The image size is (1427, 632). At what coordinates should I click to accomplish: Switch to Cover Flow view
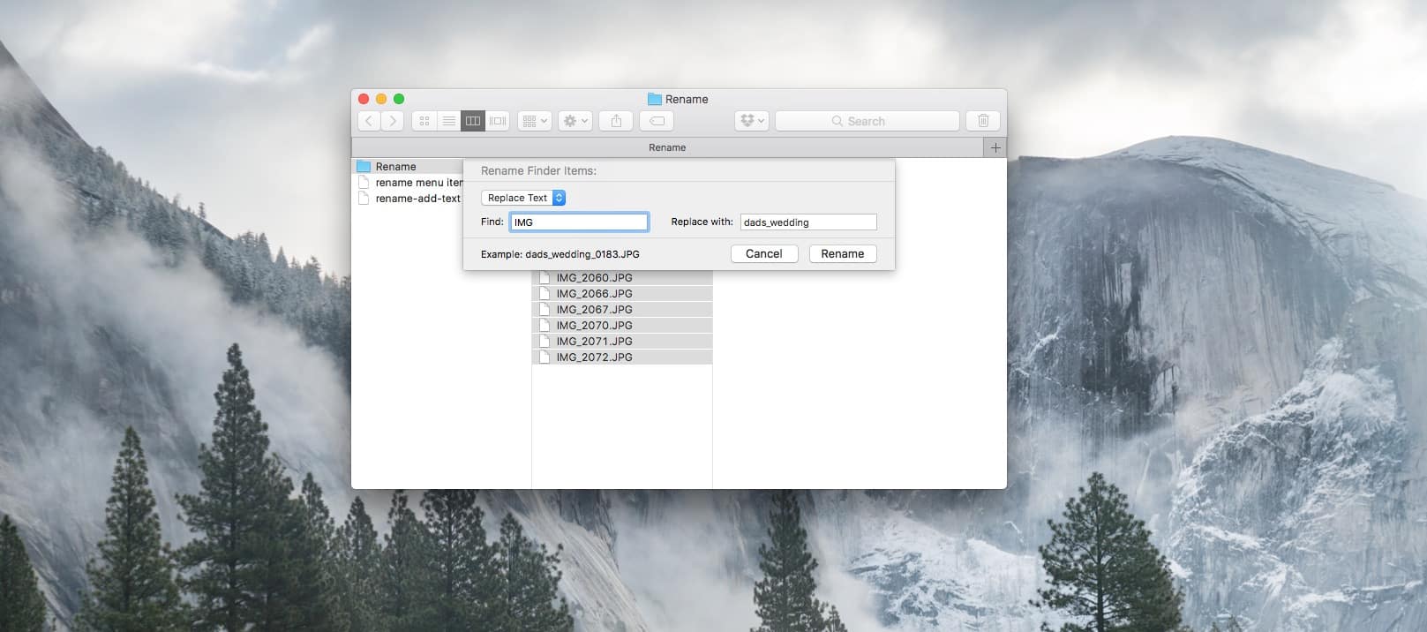coord(498,121)
